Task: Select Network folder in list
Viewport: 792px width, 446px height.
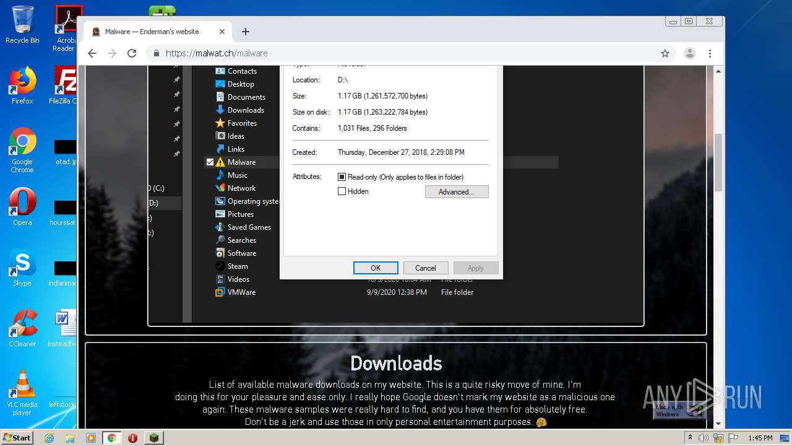Action: pos(235,188)
